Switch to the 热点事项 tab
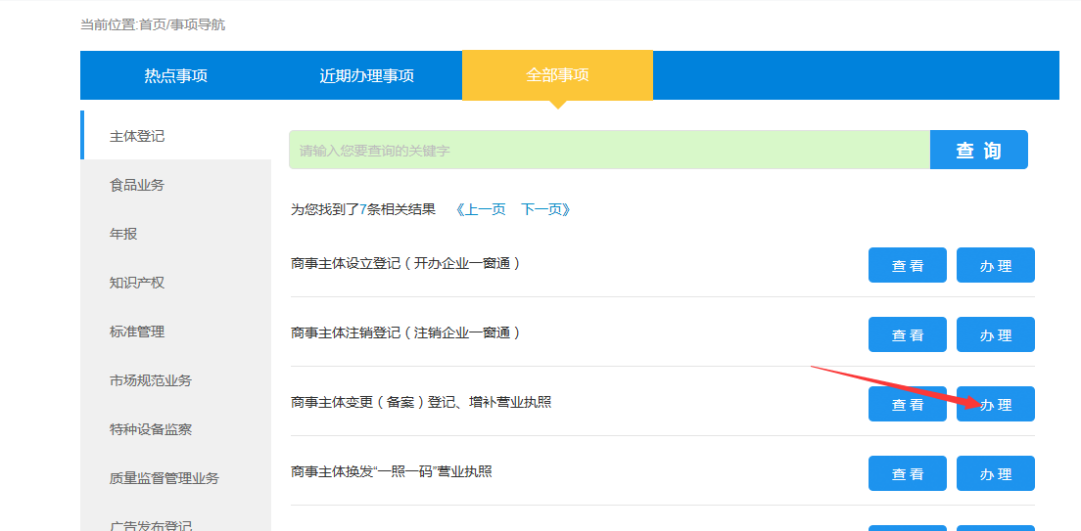Image resolution: width=1081 pixels, height=531 pixels. tap(175, 75)
